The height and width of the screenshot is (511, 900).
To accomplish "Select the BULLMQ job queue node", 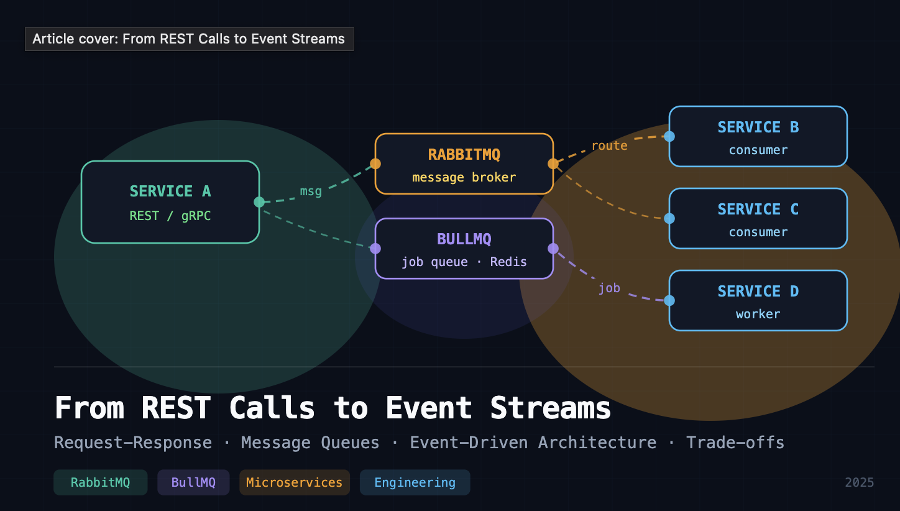I will pyautogui.click(x=464, y=249).
